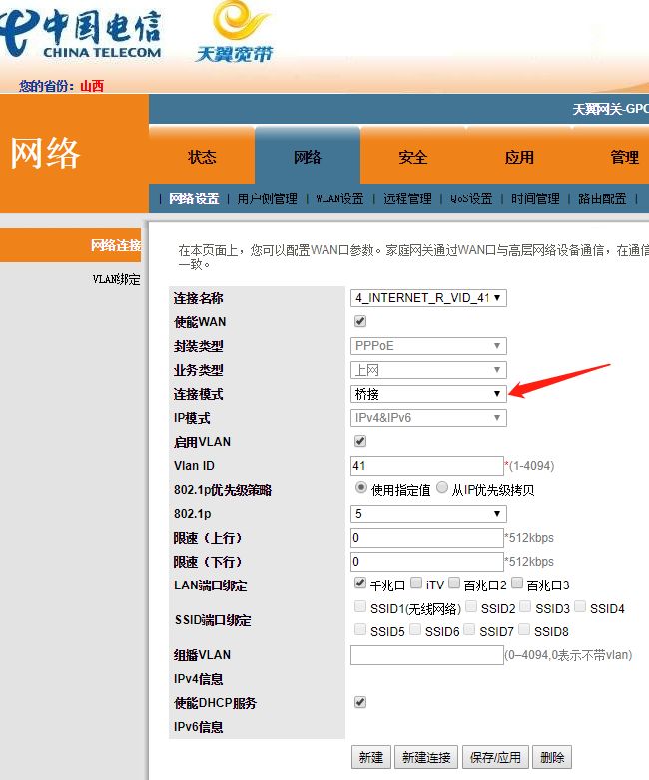Click the 保存/应用 button

point(495,757)
